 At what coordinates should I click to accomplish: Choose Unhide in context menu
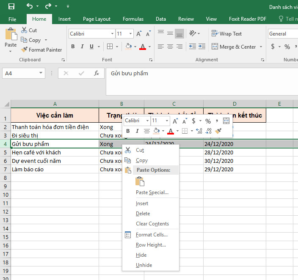[x=151, y=265]
